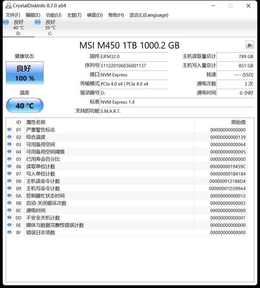Click host writes total value 851 GB
The width and height of the screenshot is (260, 288).
[235, 65]
